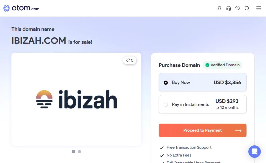Screen dimensions: 266x163
Task: Open the hamburger menu
Action: tap(259, 9)
